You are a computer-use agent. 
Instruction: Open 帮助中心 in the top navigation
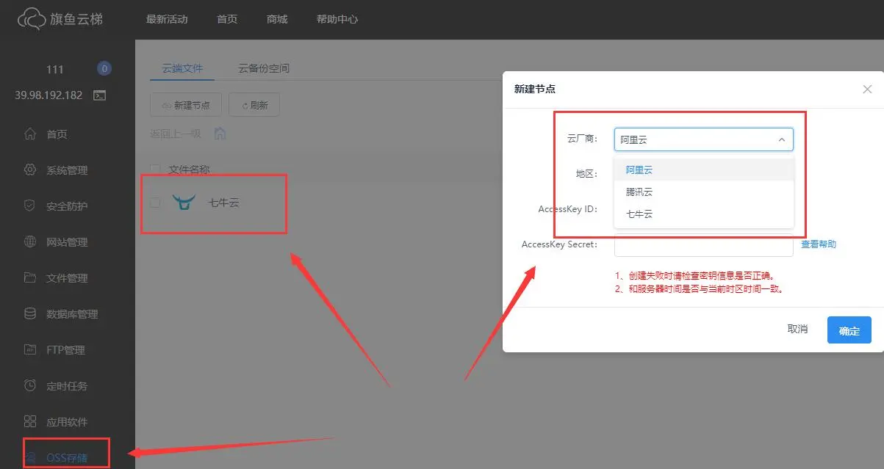coord(337,19)
